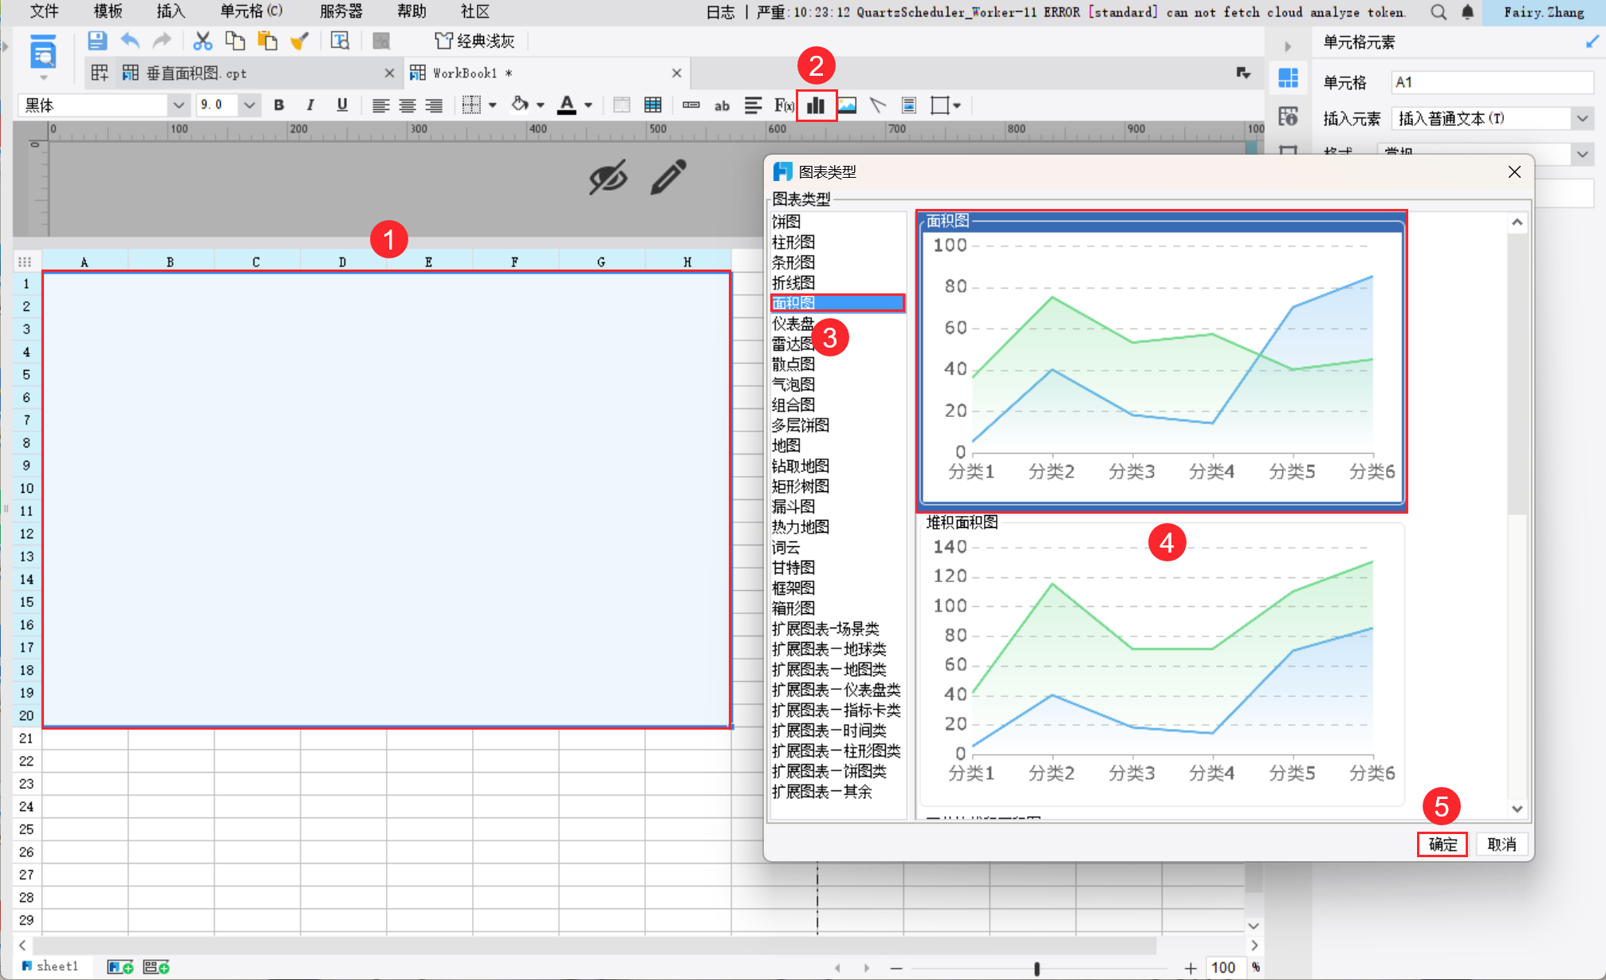Image resolution: width=1606 pixels, height=980 pixels.
Task: Click the 经典浅灰 theme button
Action: coord(475,41)
